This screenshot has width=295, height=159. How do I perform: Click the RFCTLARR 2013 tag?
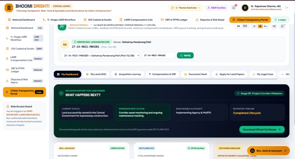[x=146, y=148]
